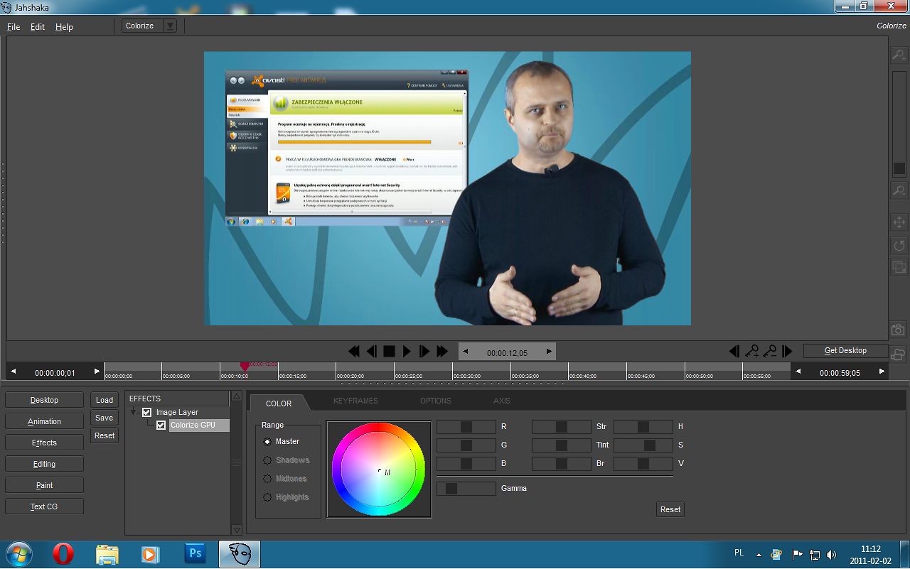Viewport: 910px width, 569px height.
Task: Switch to the KEYFRAMES tab
Action: click(x=355, y=401)
